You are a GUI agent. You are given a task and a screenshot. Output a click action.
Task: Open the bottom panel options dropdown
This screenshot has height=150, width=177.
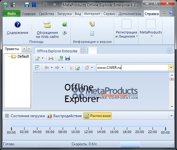pyautogui.click(x=171, y=116)
